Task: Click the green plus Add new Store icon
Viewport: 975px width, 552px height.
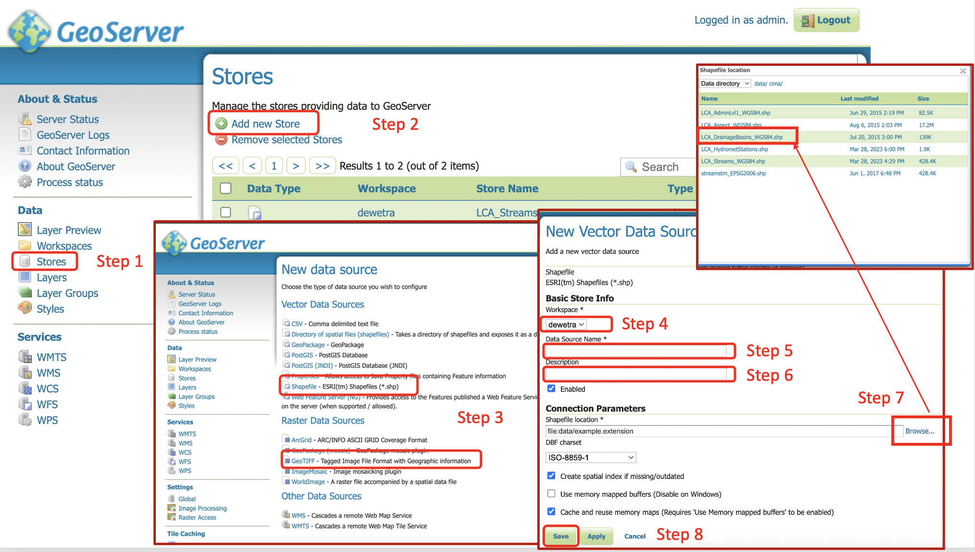Action: pos(221,124)
